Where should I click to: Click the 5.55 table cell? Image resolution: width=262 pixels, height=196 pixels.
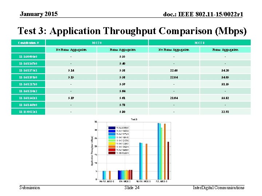point(122,57)
